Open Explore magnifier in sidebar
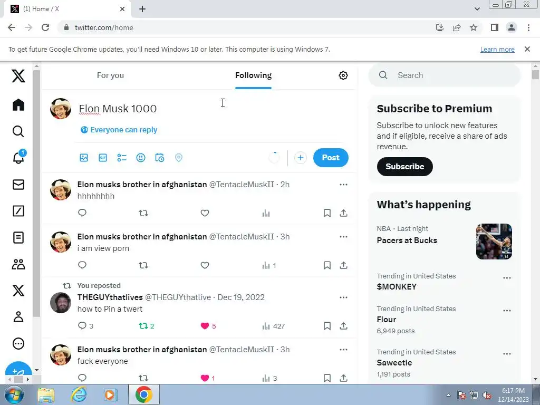Image resolution: width=540 pixels, height=405 pixels. [x=18, y=131]
